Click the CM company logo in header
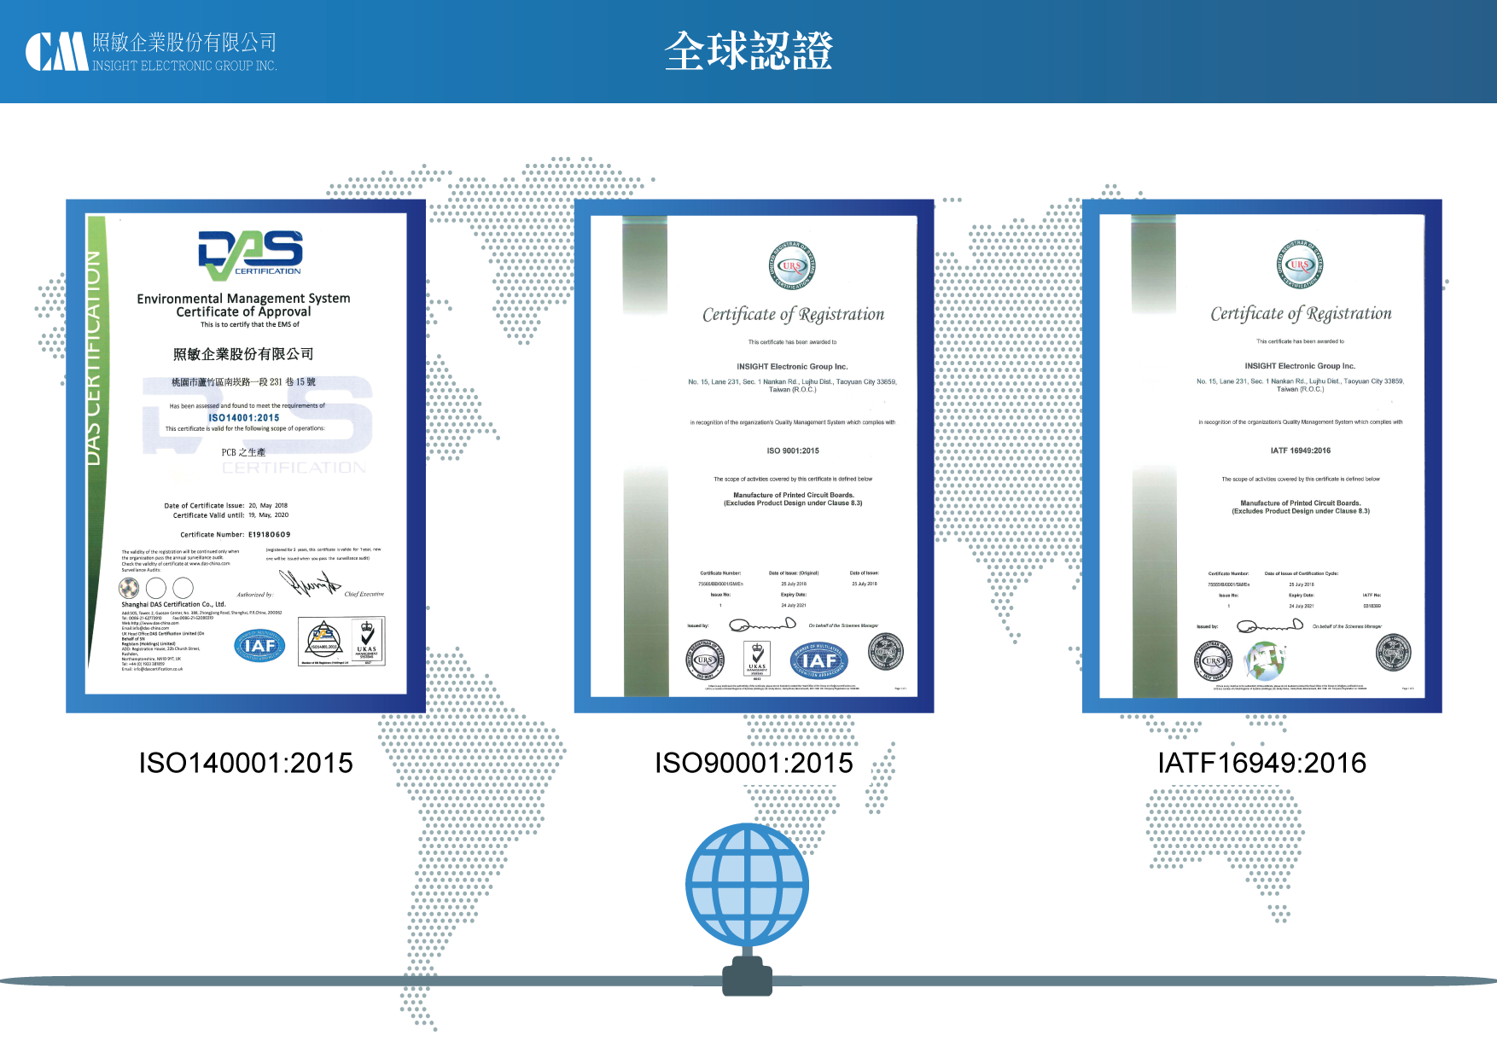 click(x=56, y=52)
